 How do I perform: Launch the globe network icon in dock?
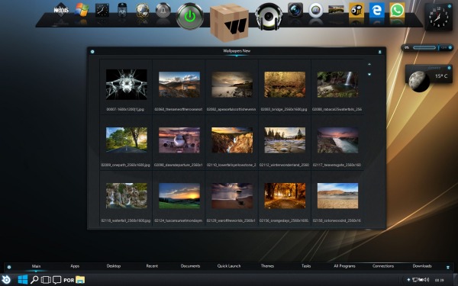[143, 10]
